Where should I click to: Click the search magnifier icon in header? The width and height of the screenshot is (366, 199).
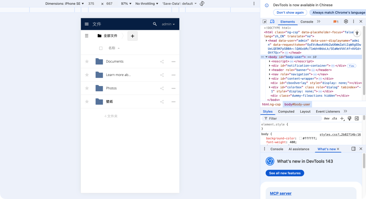pyautogui.click(x=155, y=24)
